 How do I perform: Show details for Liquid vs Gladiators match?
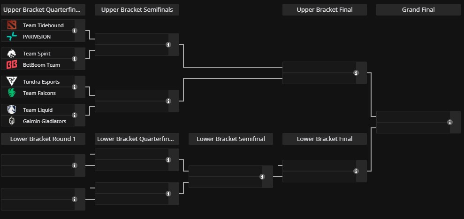(x=75, y=115)
